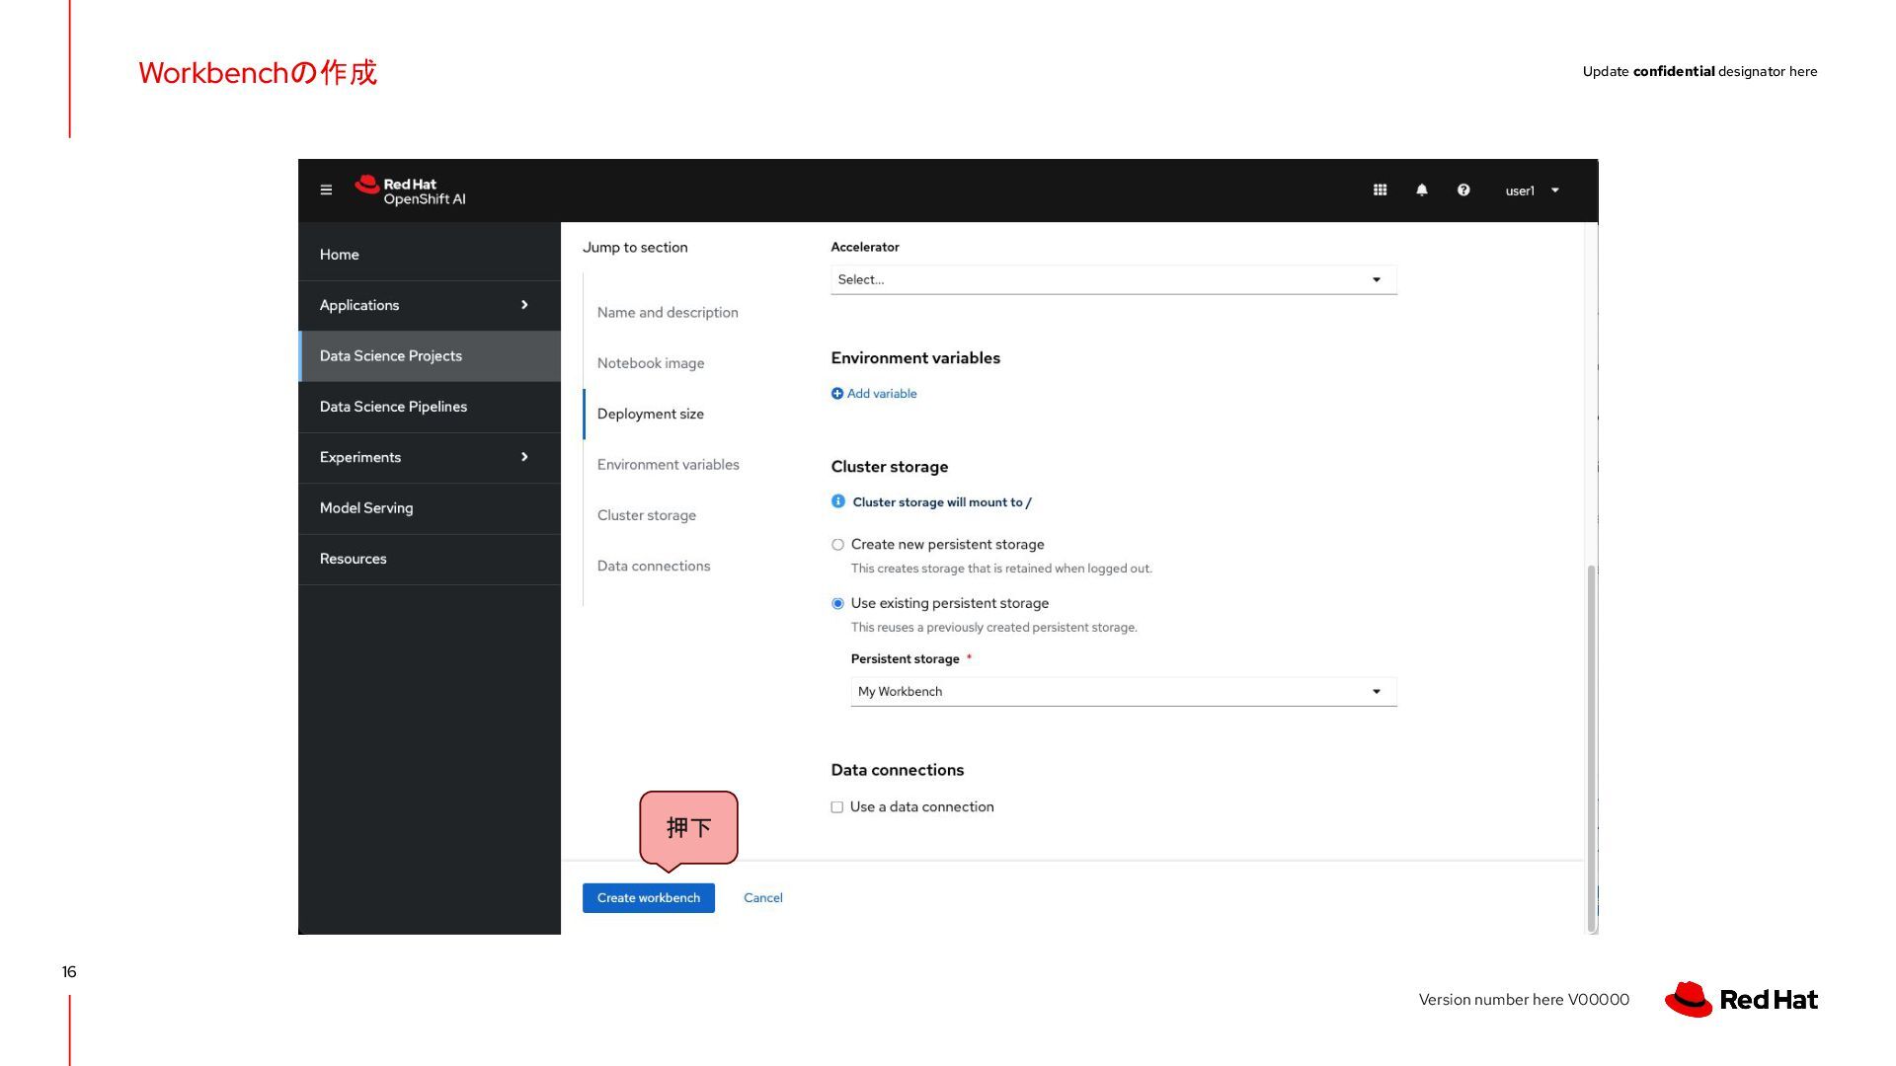Click the Add variable link

click(874, 394)
